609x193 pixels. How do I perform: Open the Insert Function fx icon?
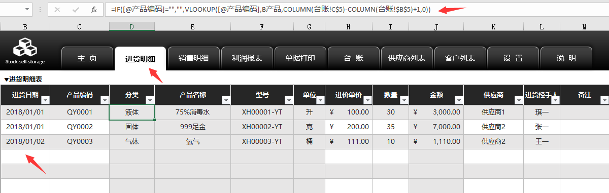[x=93, y=10]
